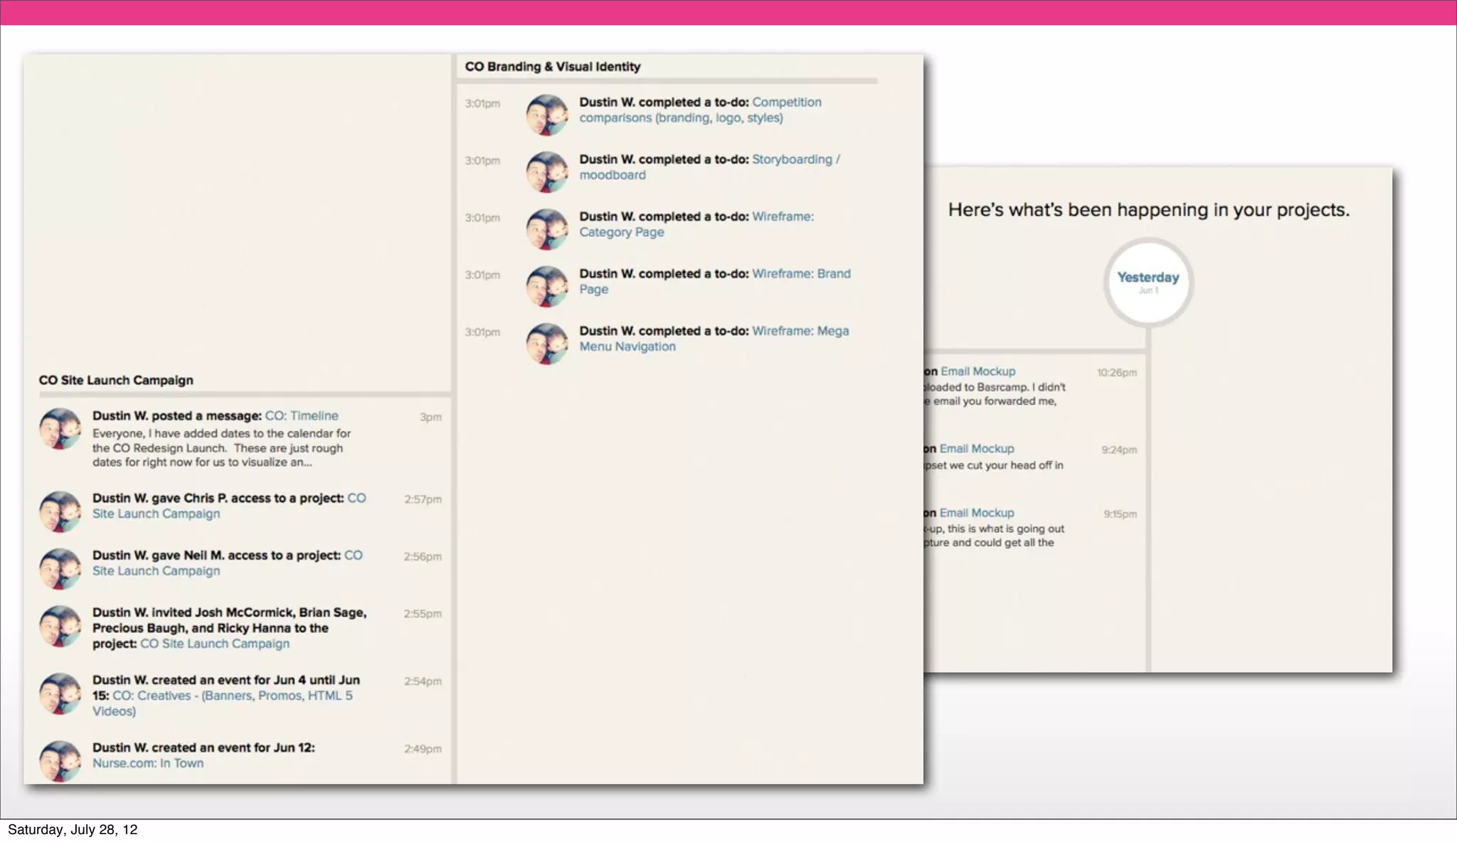Click CO Site Launch Campaign project heading
Viewport: 1457px width, 842px height.
point(116,380)
